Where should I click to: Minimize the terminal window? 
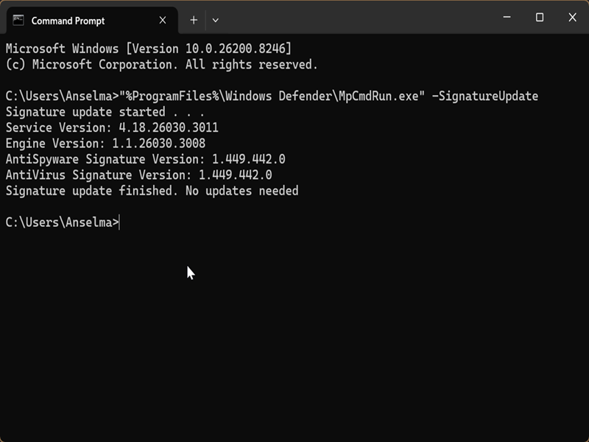(507, 17)
